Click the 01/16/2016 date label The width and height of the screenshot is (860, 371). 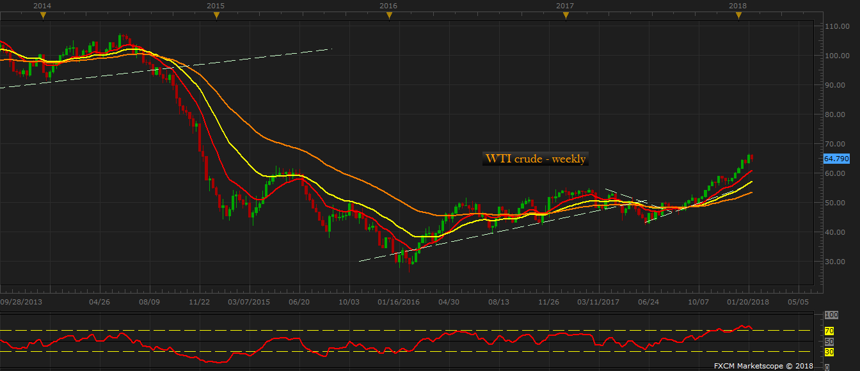click(399, 301)
